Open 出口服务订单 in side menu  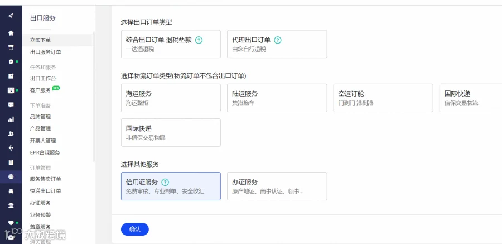point(46,52)
